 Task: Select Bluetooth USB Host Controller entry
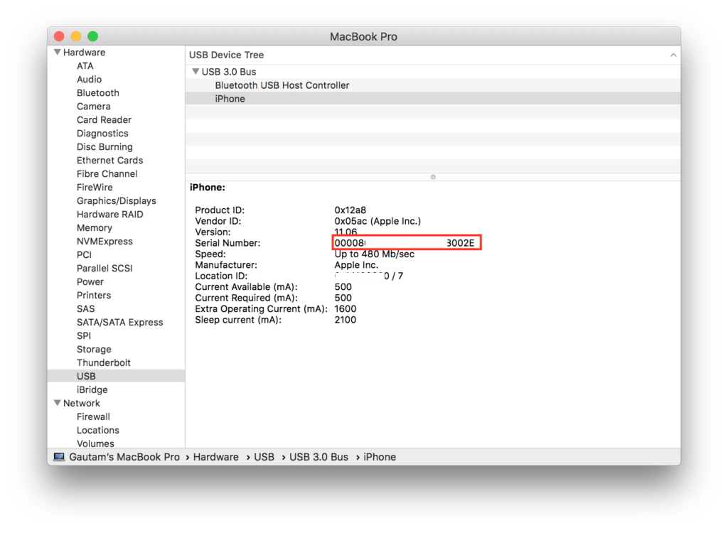coord(282,85)
